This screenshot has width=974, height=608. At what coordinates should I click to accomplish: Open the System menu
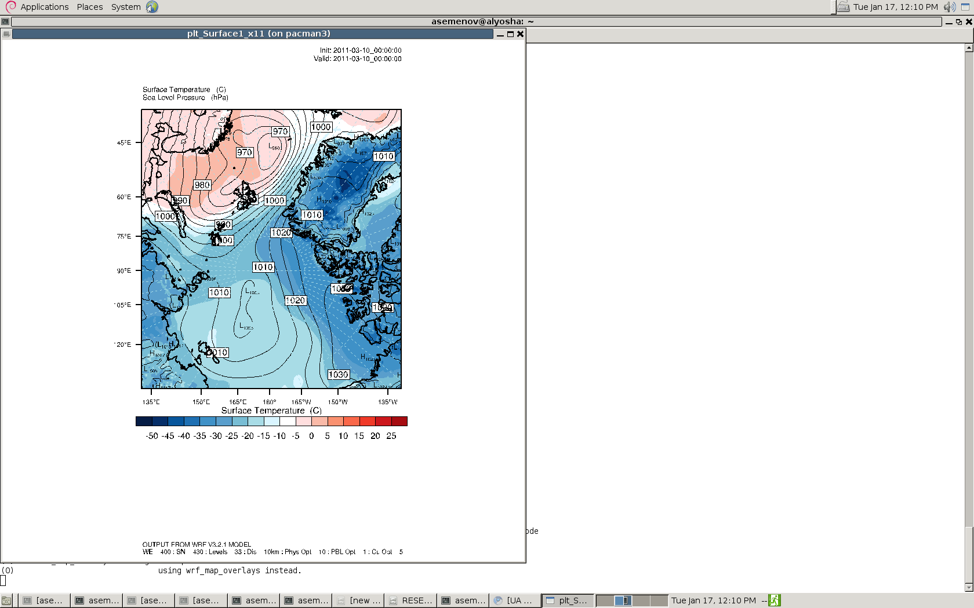[x=126, y=7]
